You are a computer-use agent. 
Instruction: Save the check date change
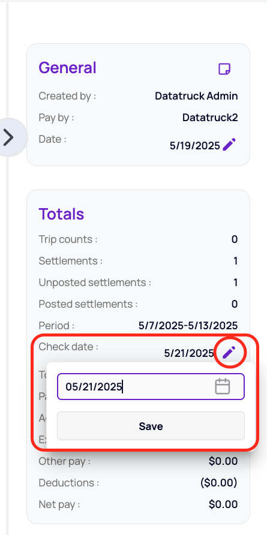pos(151,426)
